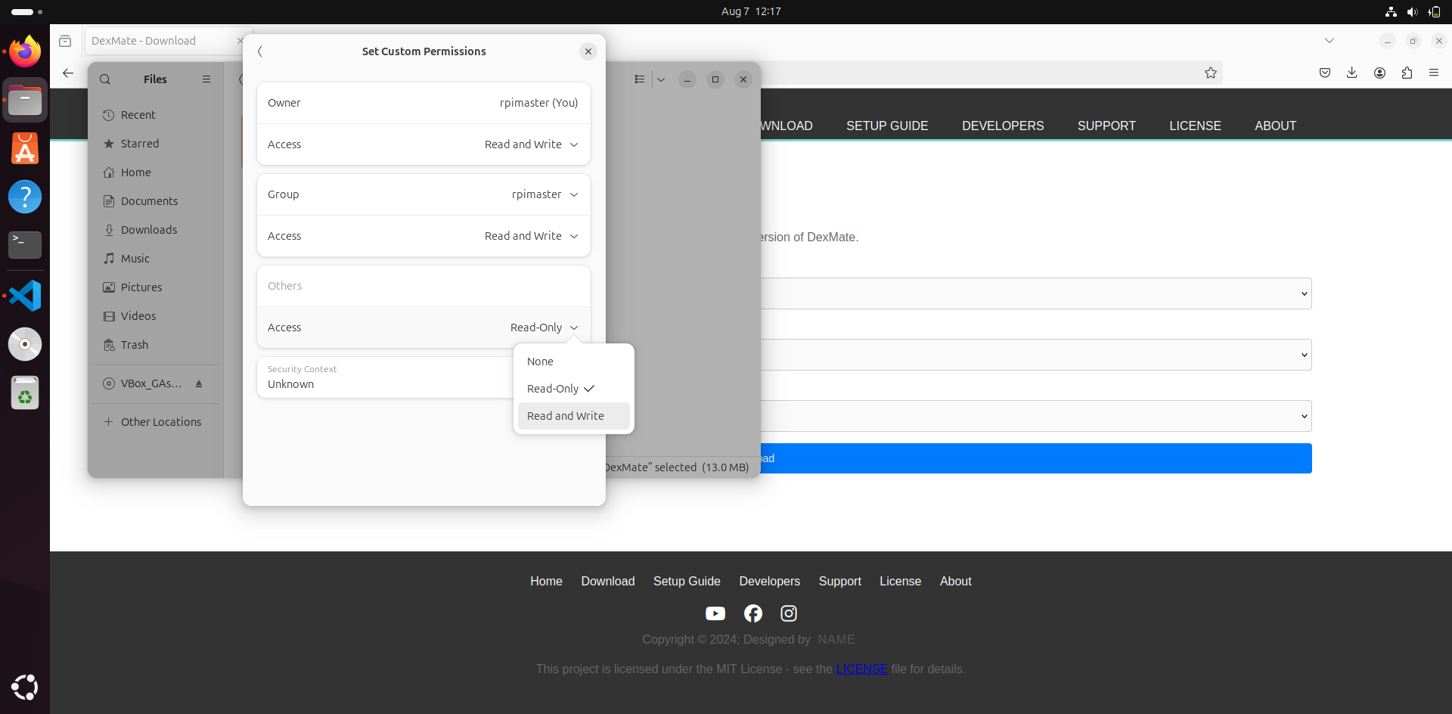Open Files view options chevron
Viewport: 1452px width, 714px height.
pos(661,79)
